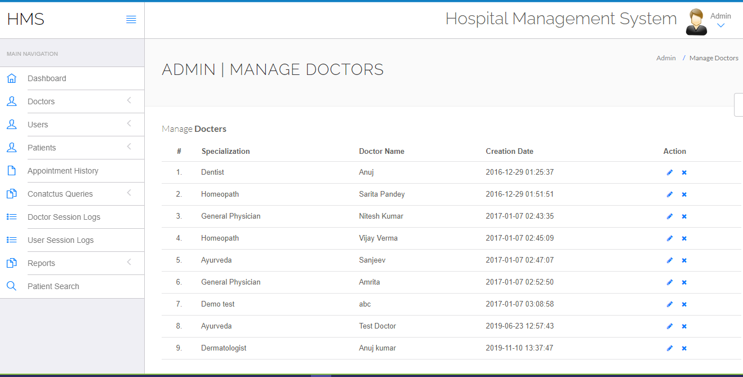Screen dimensions: 743x377
Task: Edit doctor Amrita pencil icon
Action: (670, 282)
